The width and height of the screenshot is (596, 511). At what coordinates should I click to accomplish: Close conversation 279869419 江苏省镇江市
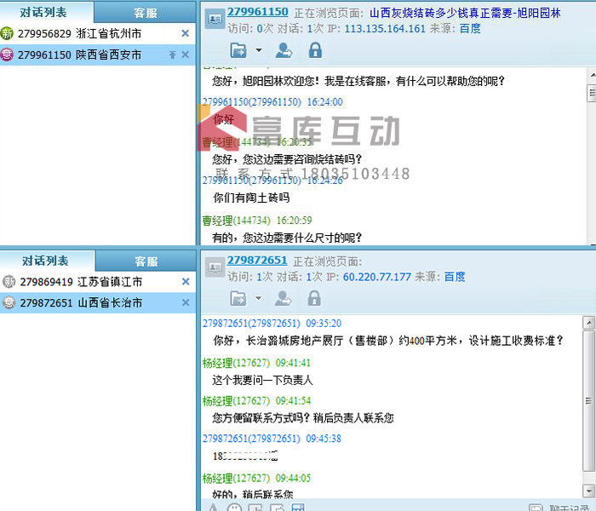pos(186,282)
